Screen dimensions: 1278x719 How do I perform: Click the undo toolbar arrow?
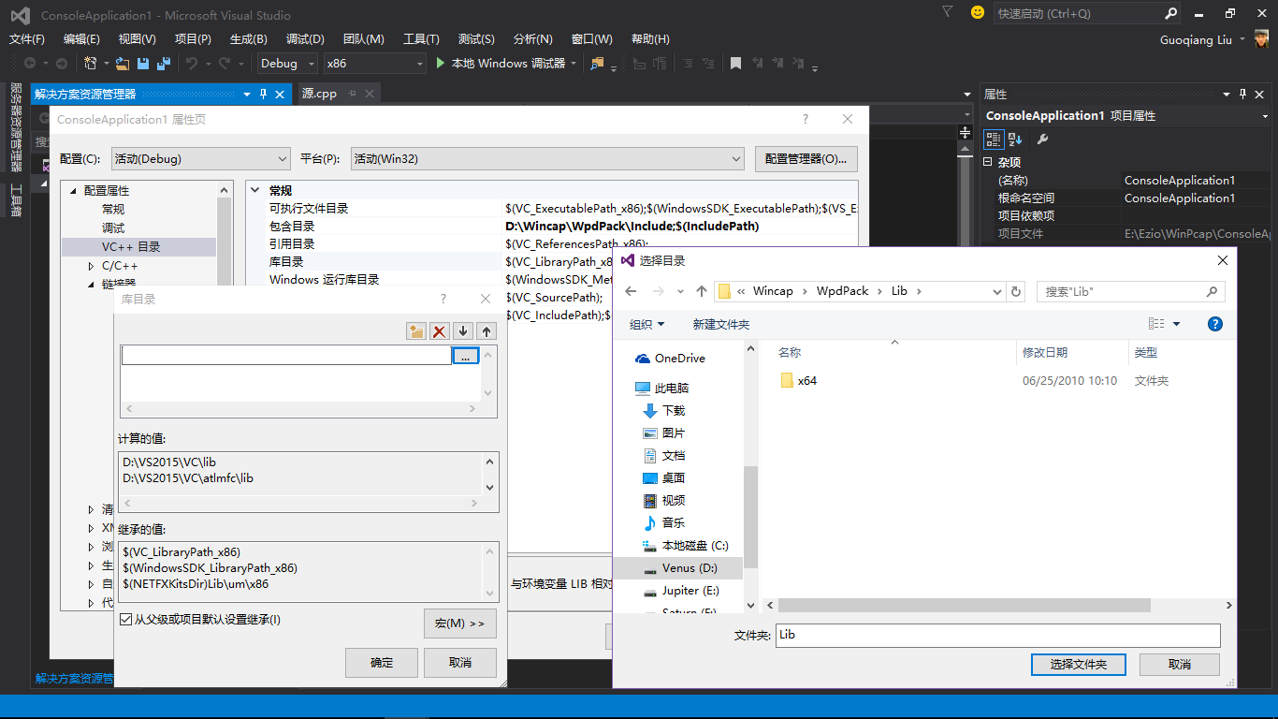click(191, 64)
